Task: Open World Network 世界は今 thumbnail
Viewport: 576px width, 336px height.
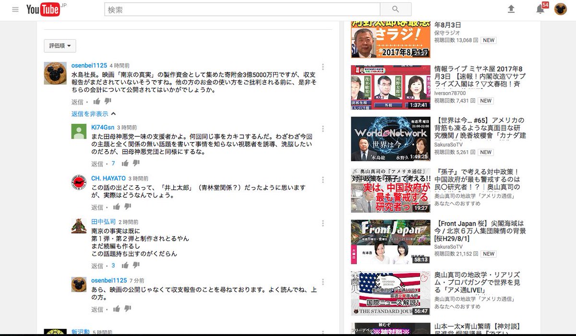Action: tap(390, 139)
